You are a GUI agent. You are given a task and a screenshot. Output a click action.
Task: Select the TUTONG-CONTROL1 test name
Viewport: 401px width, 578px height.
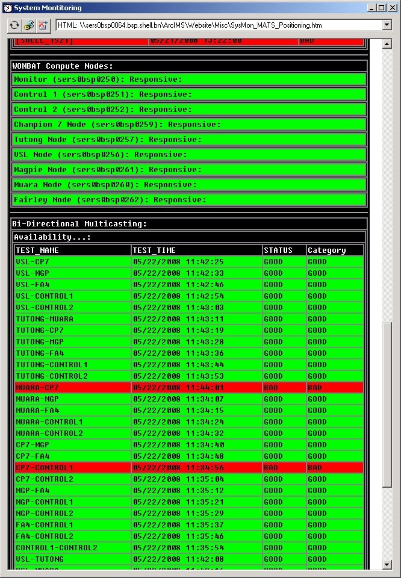pos(52,365)
